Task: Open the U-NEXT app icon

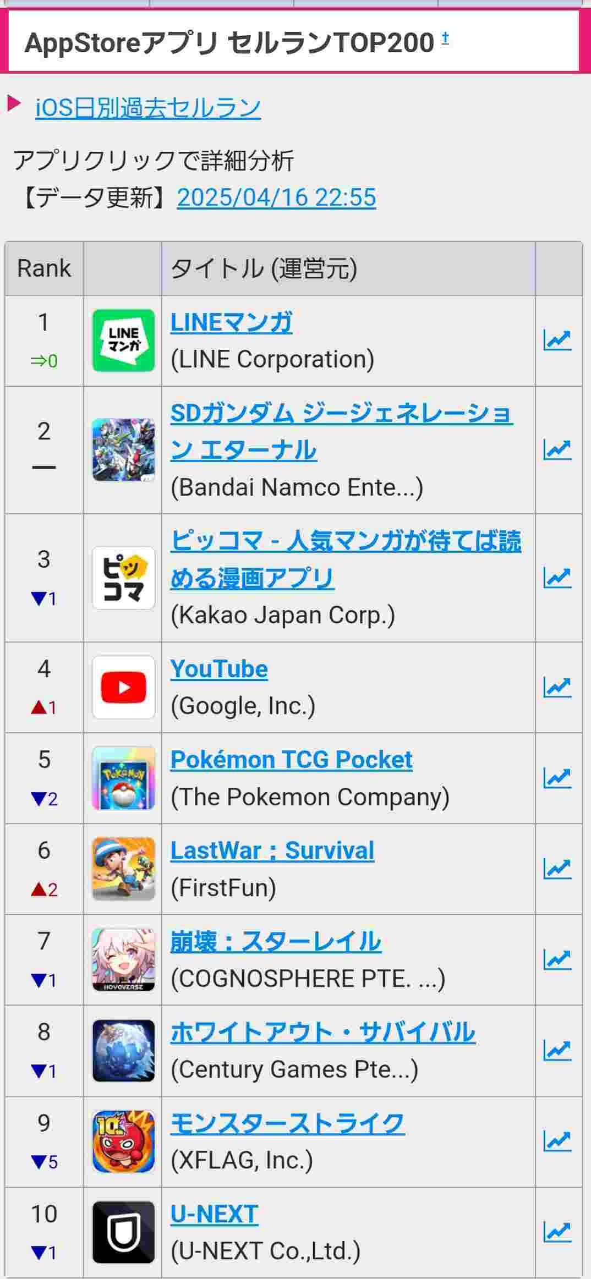Action: [x=123, y=1232]
